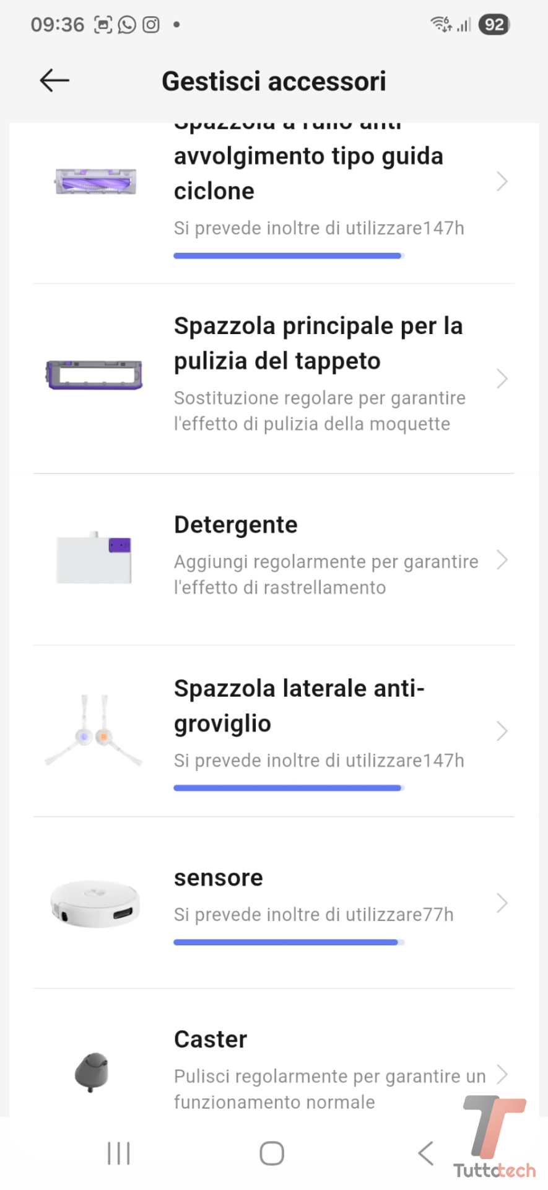Tap the sensore usage progress bar

(x=289, y=942)
